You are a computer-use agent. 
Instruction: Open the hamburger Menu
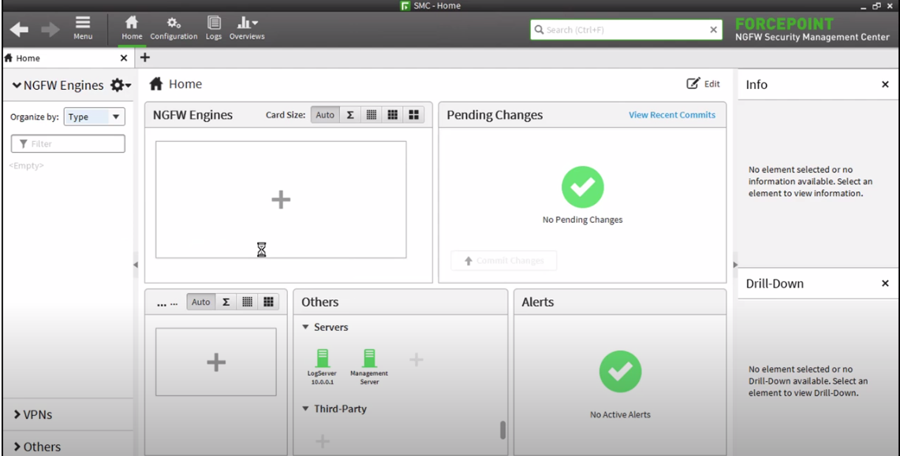click(x=83, y=28)
